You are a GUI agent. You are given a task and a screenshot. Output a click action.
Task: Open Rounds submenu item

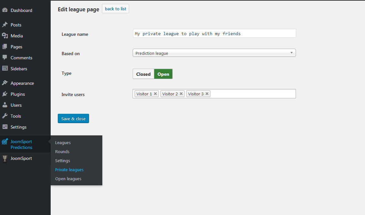pos(62,151)
